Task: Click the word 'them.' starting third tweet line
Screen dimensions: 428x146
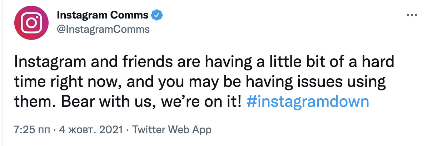Action: 32,102
